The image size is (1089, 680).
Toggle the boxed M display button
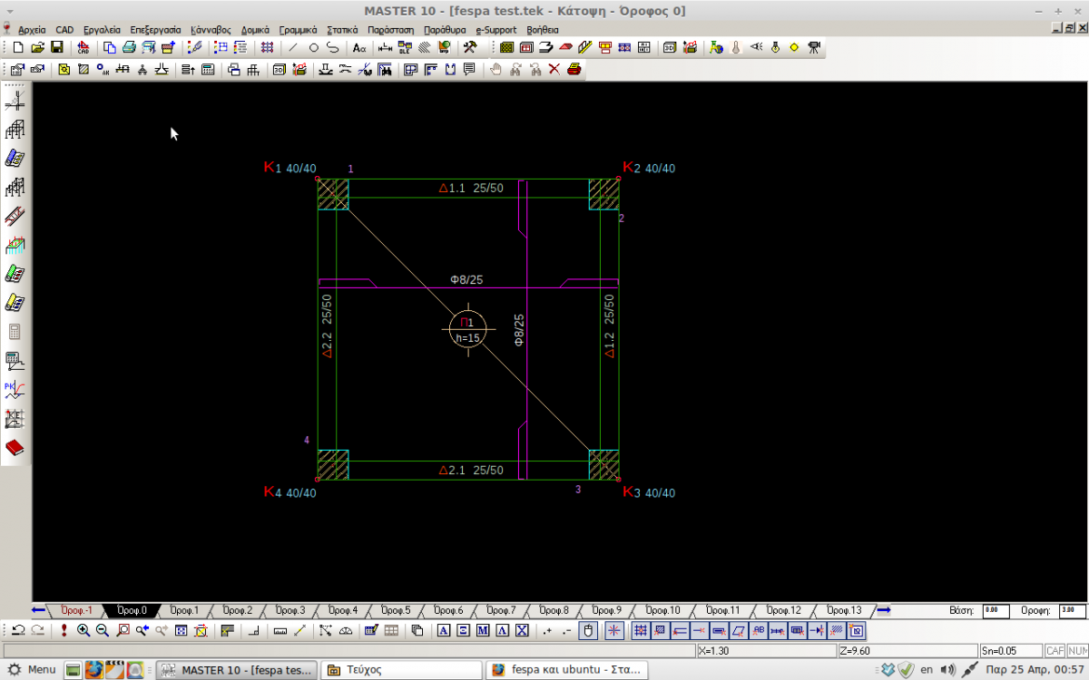pos(483,630)
